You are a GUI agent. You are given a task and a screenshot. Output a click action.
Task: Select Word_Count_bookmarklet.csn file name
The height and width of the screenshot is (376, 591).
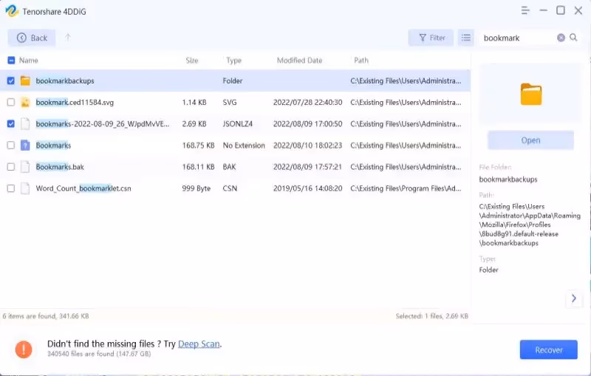(x=83, y=188)
